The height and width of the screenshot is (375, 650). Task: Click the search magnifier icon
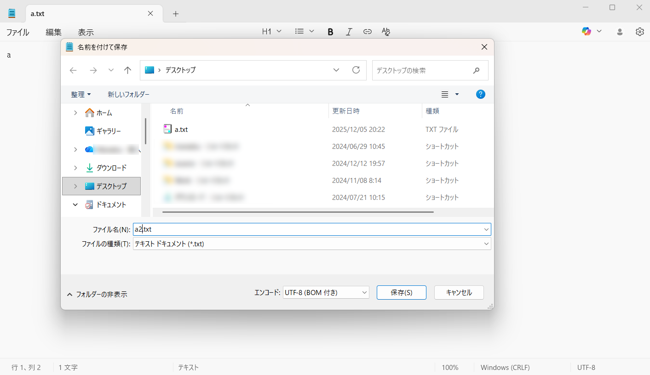point(476,70)
